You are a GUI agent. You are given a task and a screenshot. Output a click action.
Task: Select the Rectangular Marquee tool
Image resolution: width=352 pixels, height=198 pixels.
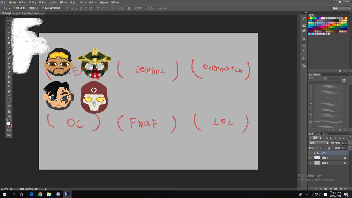[x=9, y=29]
